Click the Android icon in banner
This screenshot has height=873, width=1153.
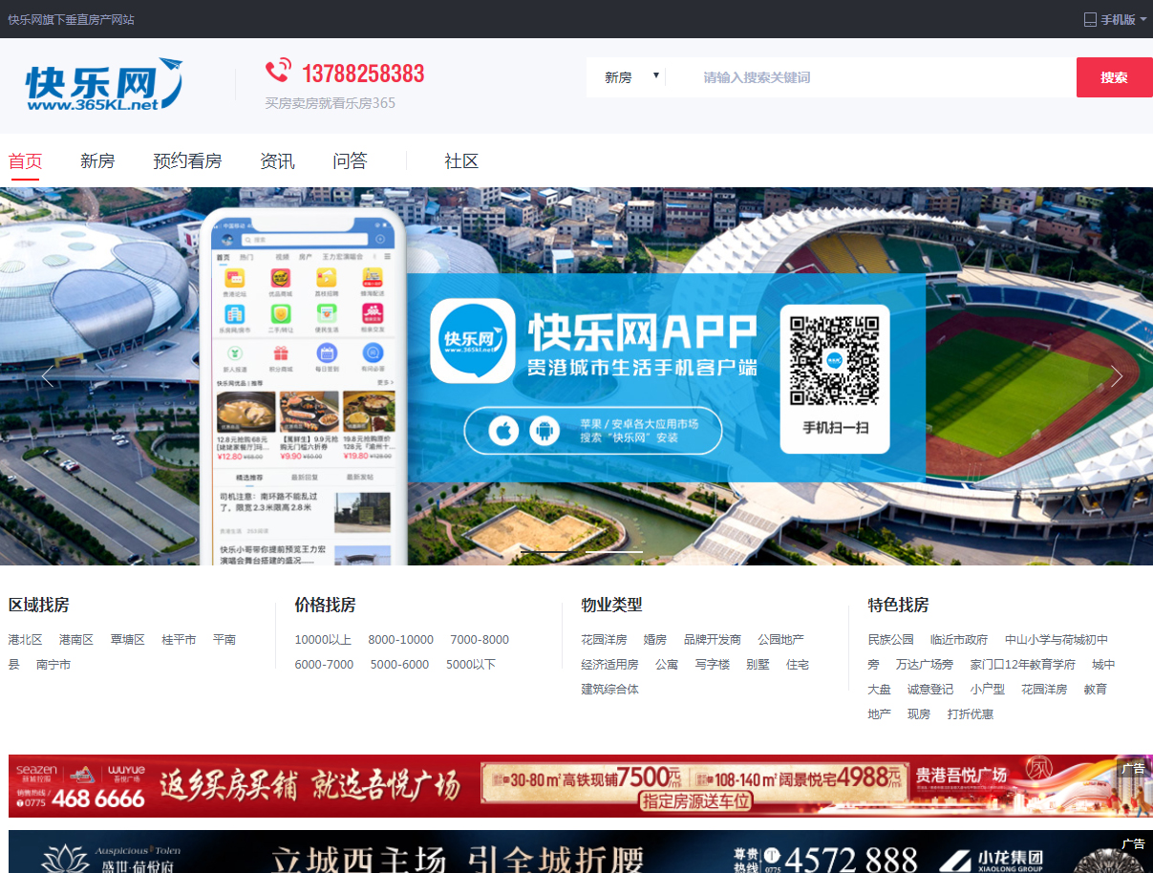pyautogui.click(x=545, y=431)
